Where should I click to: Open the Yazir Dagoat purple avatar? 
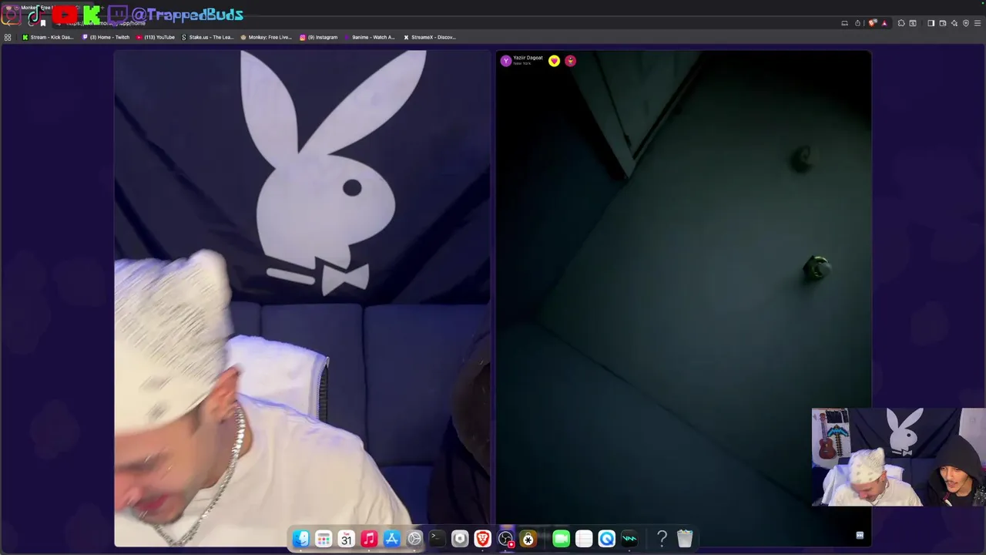tap(505, 61)
